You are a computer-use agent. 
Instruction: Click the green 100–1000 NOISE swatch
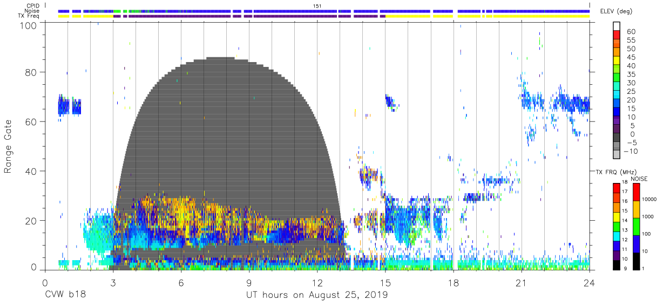coord(636,226)
